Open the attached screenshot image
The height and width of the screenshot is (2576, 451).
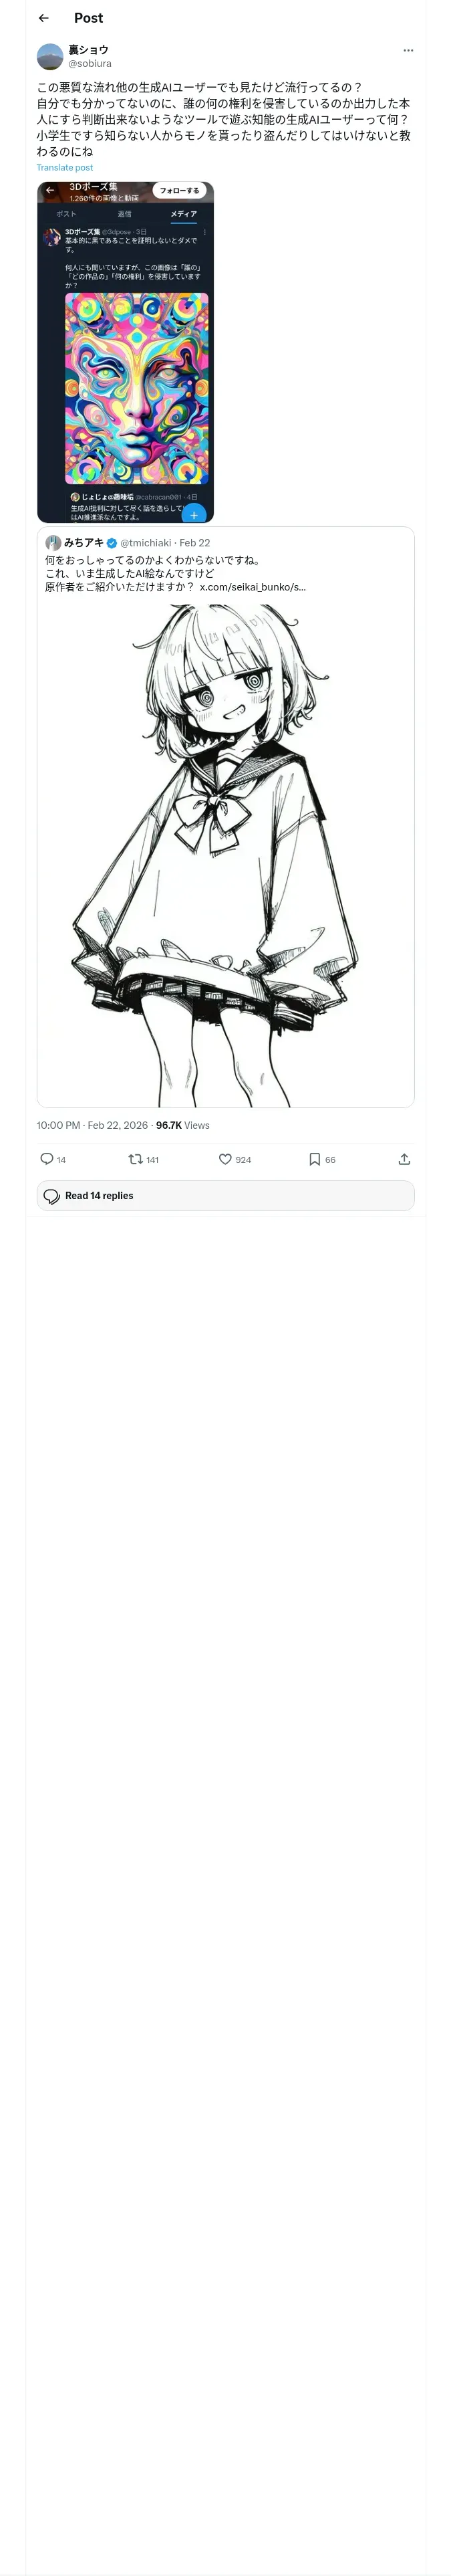pyautogui.click(x=125, y=352)
